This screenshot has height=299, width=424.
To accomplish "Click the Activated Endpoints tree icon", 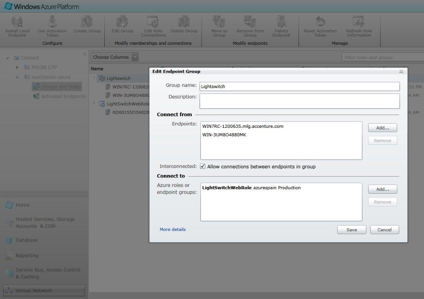I will (x=36, y=96).
